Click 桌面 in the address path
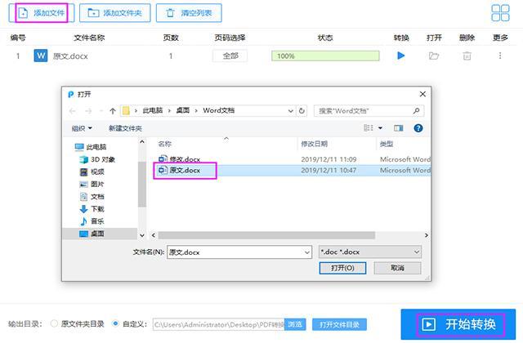 pos(182,110)
